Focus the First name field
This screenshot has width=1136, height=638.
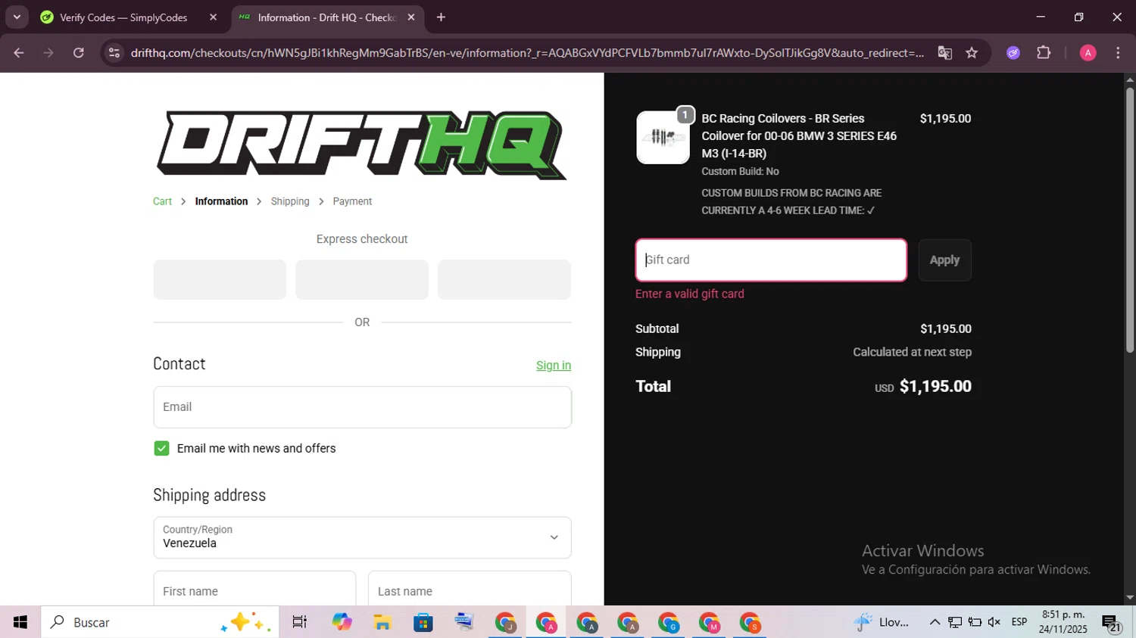pyautogui.click(x=254, y=589)
